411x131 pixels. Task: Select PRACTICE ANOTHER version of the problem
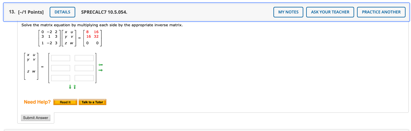(x=381, y=12)
